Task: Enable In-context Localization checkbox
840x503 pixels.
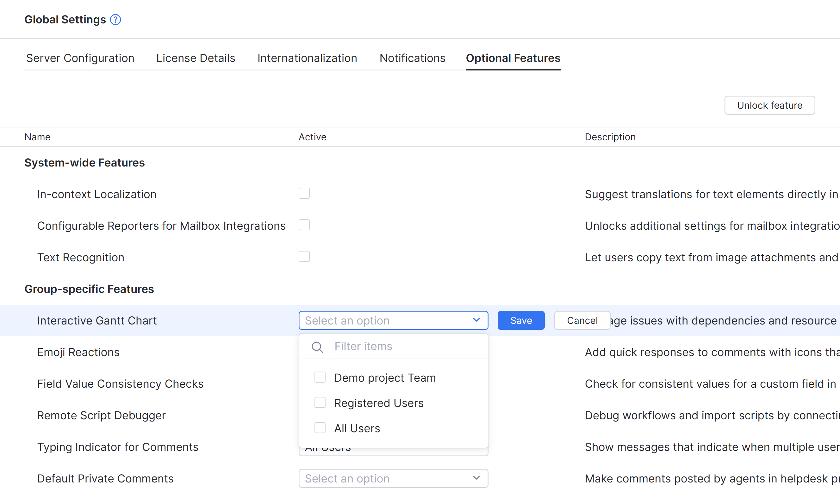Action: pyautogui.click(x=304, y=194)
